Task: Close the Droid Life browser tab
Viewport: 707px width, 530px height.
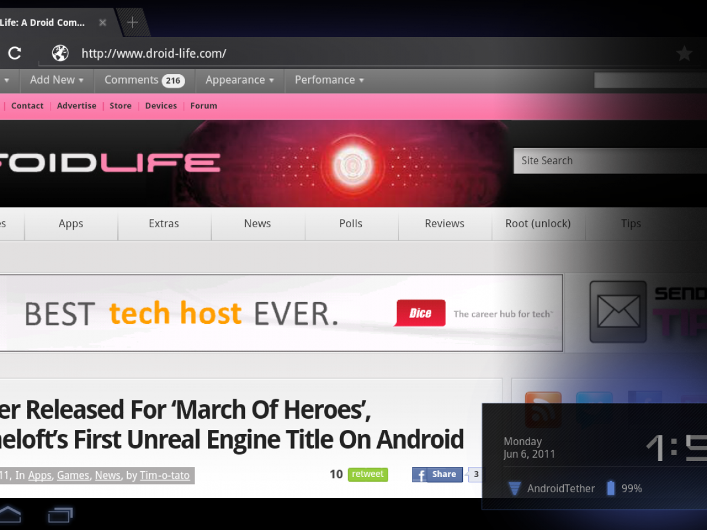Action: tap(103, 23)
